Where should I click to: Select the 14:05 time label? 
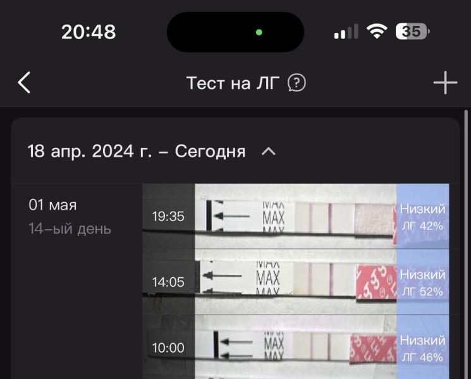tap(168, 282)
